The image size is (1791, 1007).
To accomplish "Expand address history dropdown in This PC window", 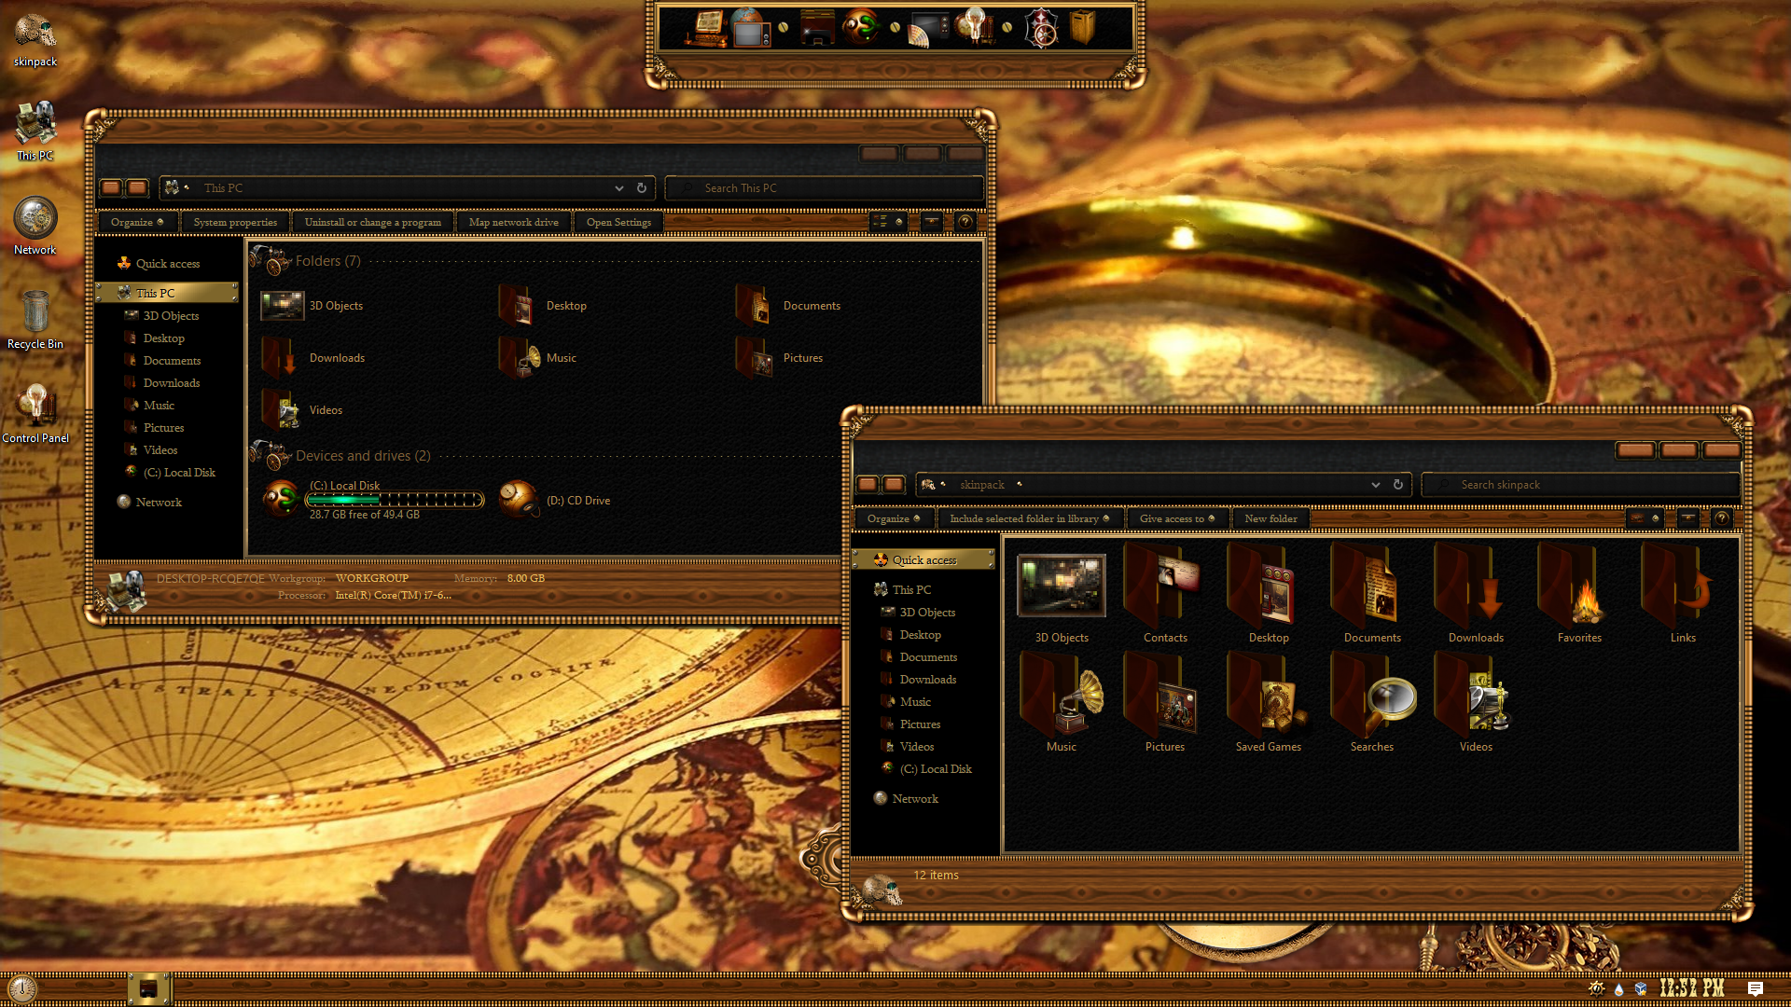I will pos(618,188).
